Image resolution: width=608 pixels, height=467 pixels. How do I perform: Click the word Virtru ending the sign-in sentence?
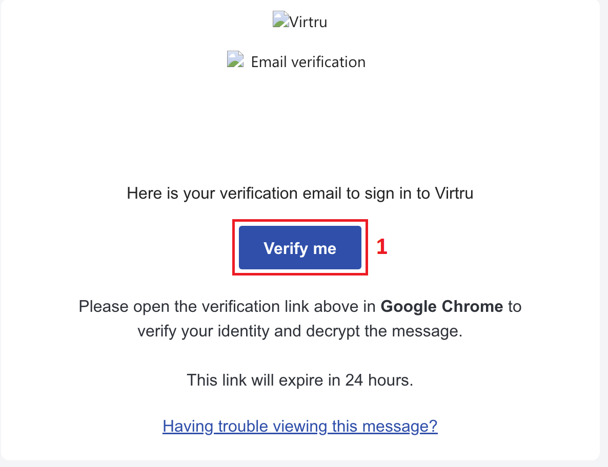[x=454, y=193]
